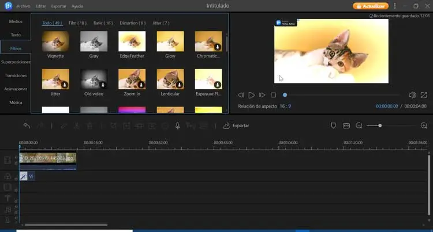The image size is (433, 232).
Task: Play the preview video
Action: [x=251, y=95]
